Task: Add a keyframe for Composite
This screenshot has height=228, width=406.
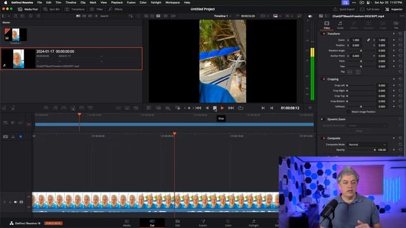Action: (x=394, y=138)
